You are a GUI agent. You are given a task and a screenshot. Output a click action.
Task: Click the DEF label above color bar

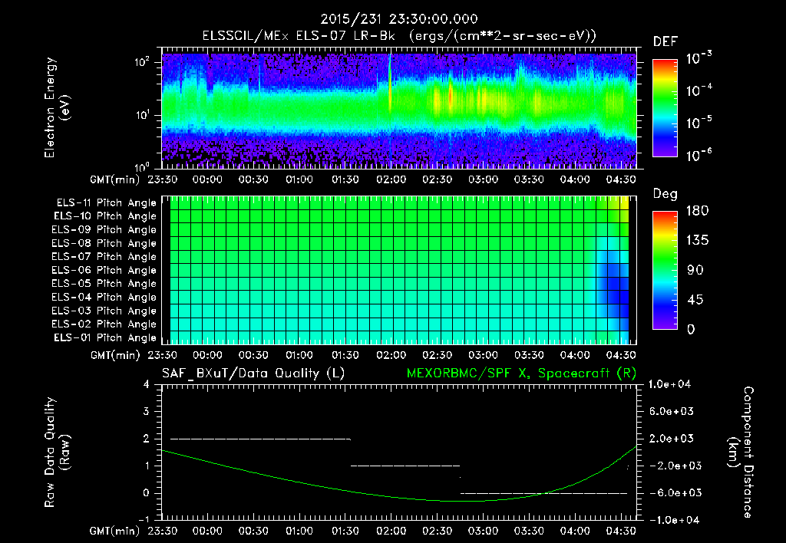point(665,42)
